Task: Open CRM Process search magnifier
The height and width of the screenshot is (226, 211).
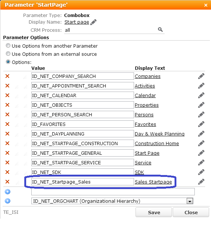Action: pyautogui.click(x=160, y=30)
